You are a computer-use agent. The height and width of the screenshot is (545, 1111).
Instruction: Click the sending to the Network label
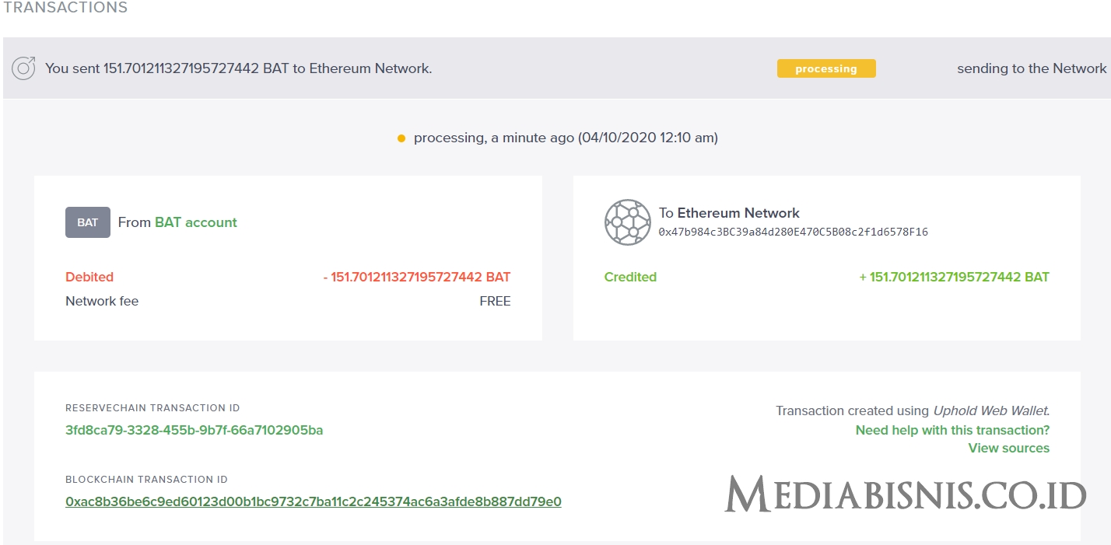[x=1032, y=68]
